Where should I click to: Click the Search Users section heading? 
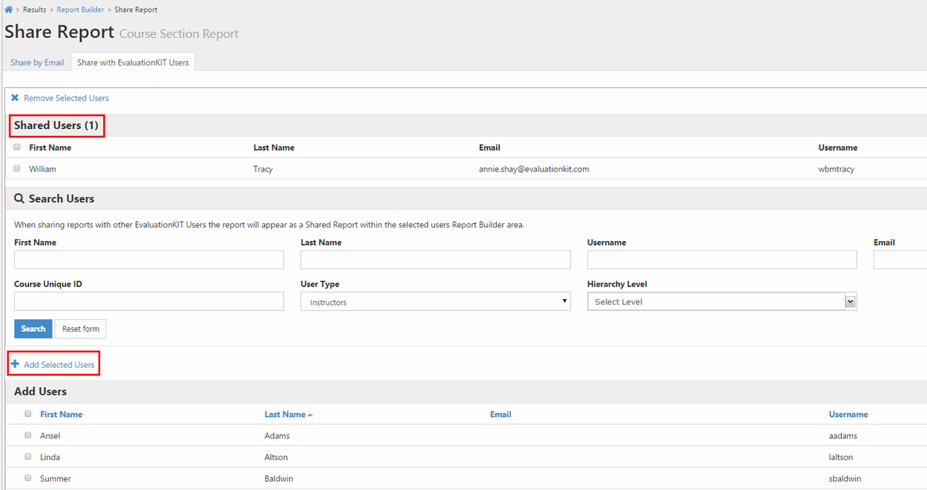(61, 199)
